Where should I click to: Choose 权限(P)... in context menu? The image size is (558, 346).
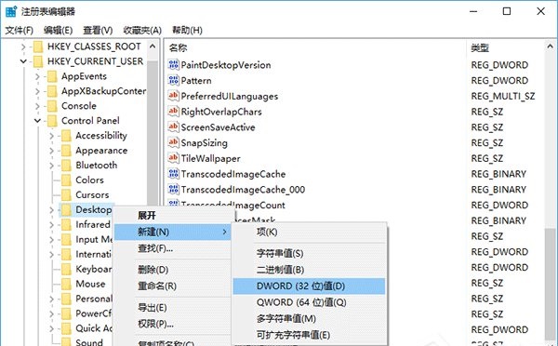pos(173,324)
